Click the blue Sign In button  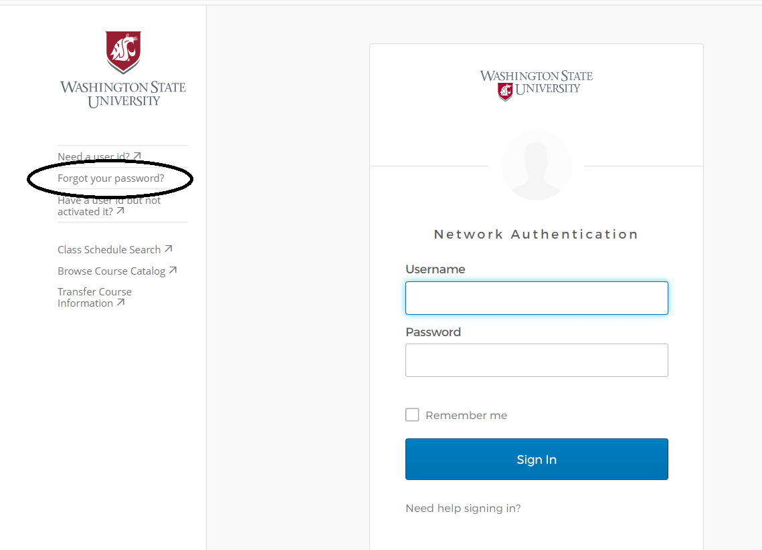(x=537, y=459)
